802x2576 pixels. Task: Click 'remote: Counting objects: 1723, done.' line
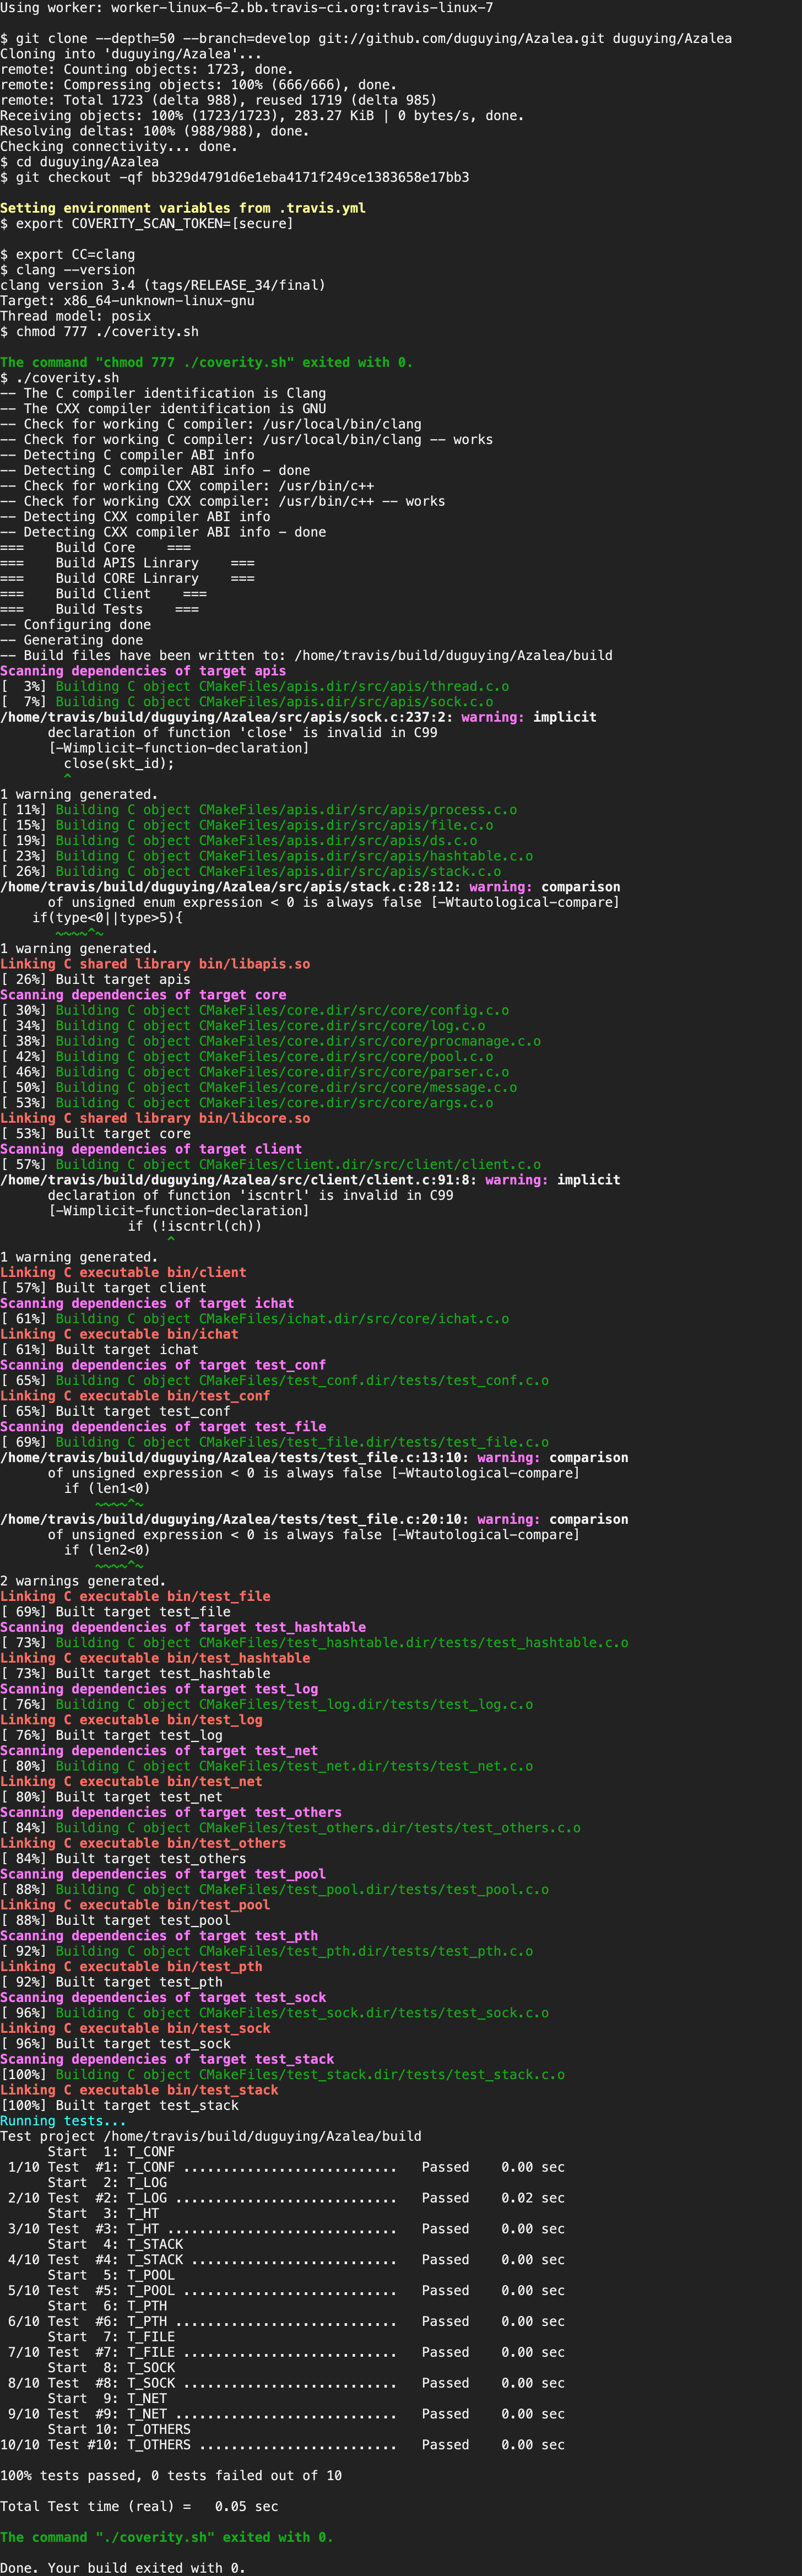pos(147,70)
